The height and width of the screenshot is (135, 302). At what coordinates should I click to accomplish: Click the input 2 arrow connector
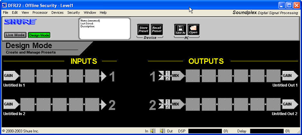104,104
